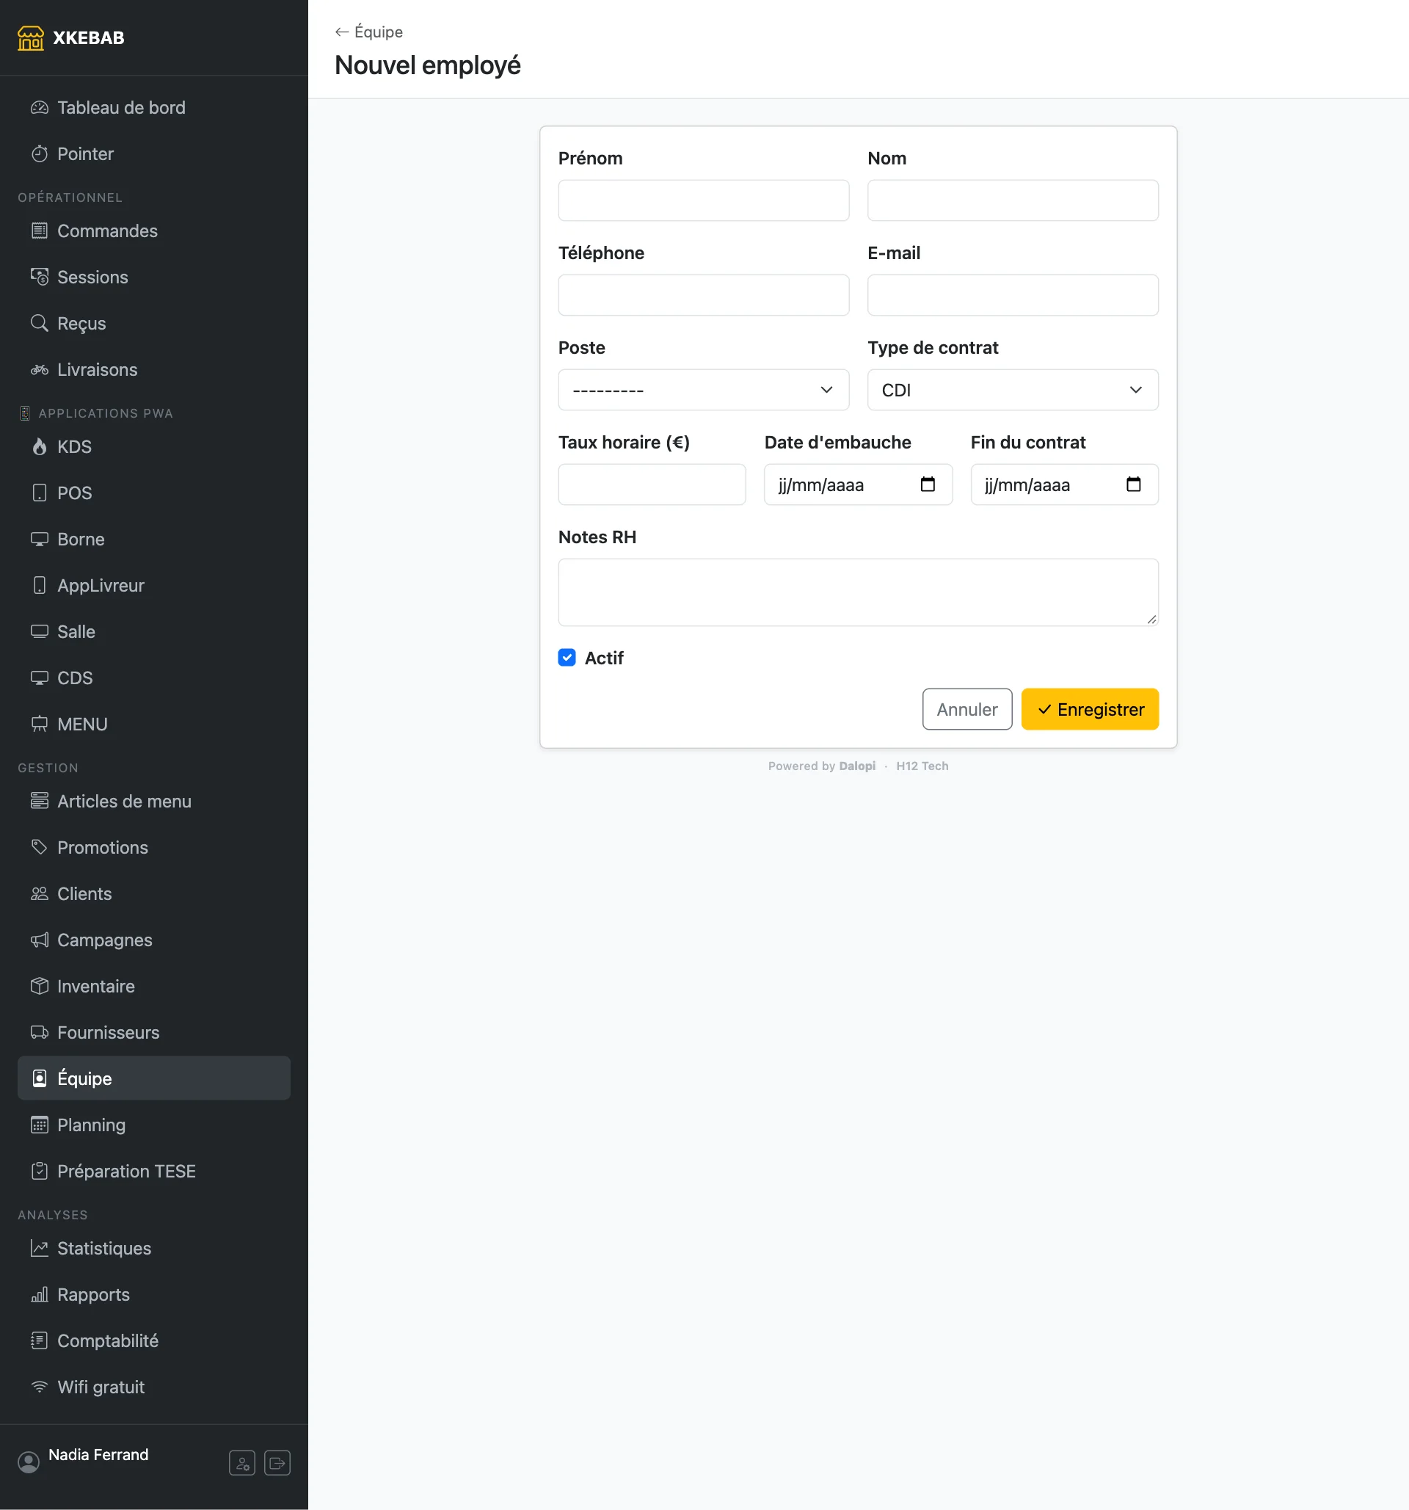
Task: Click the Téléphone input field
Action: coord(703,296)
